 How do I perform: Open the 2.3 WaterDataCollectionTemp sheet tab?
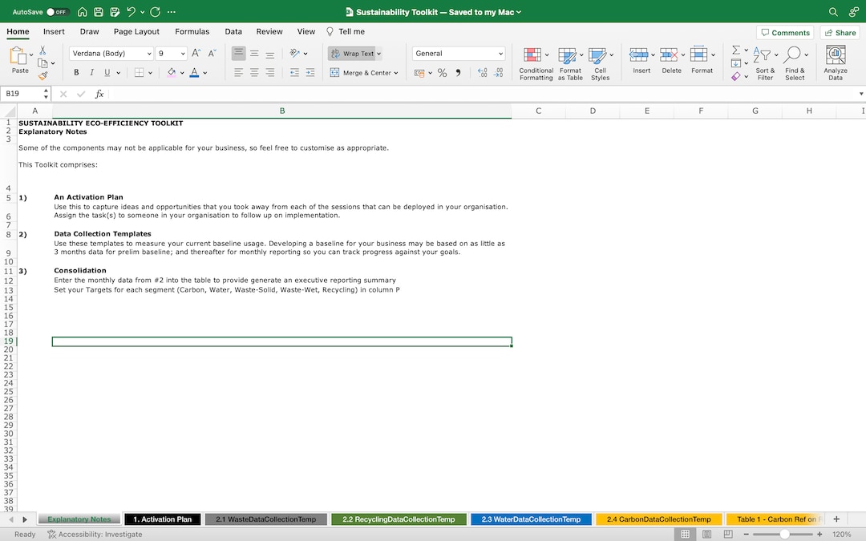531,519
